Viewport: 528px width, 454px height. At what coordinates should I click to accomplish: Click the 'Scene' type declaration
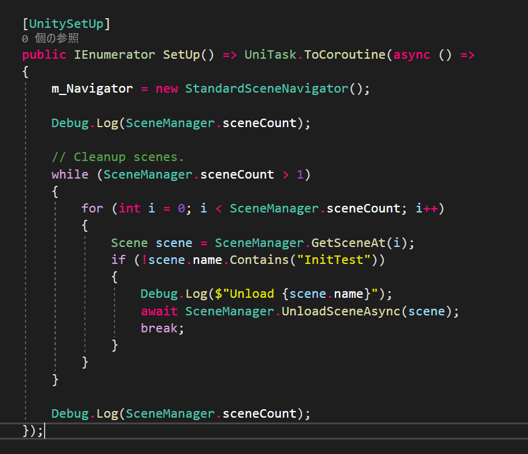click(x=130, y=243)
